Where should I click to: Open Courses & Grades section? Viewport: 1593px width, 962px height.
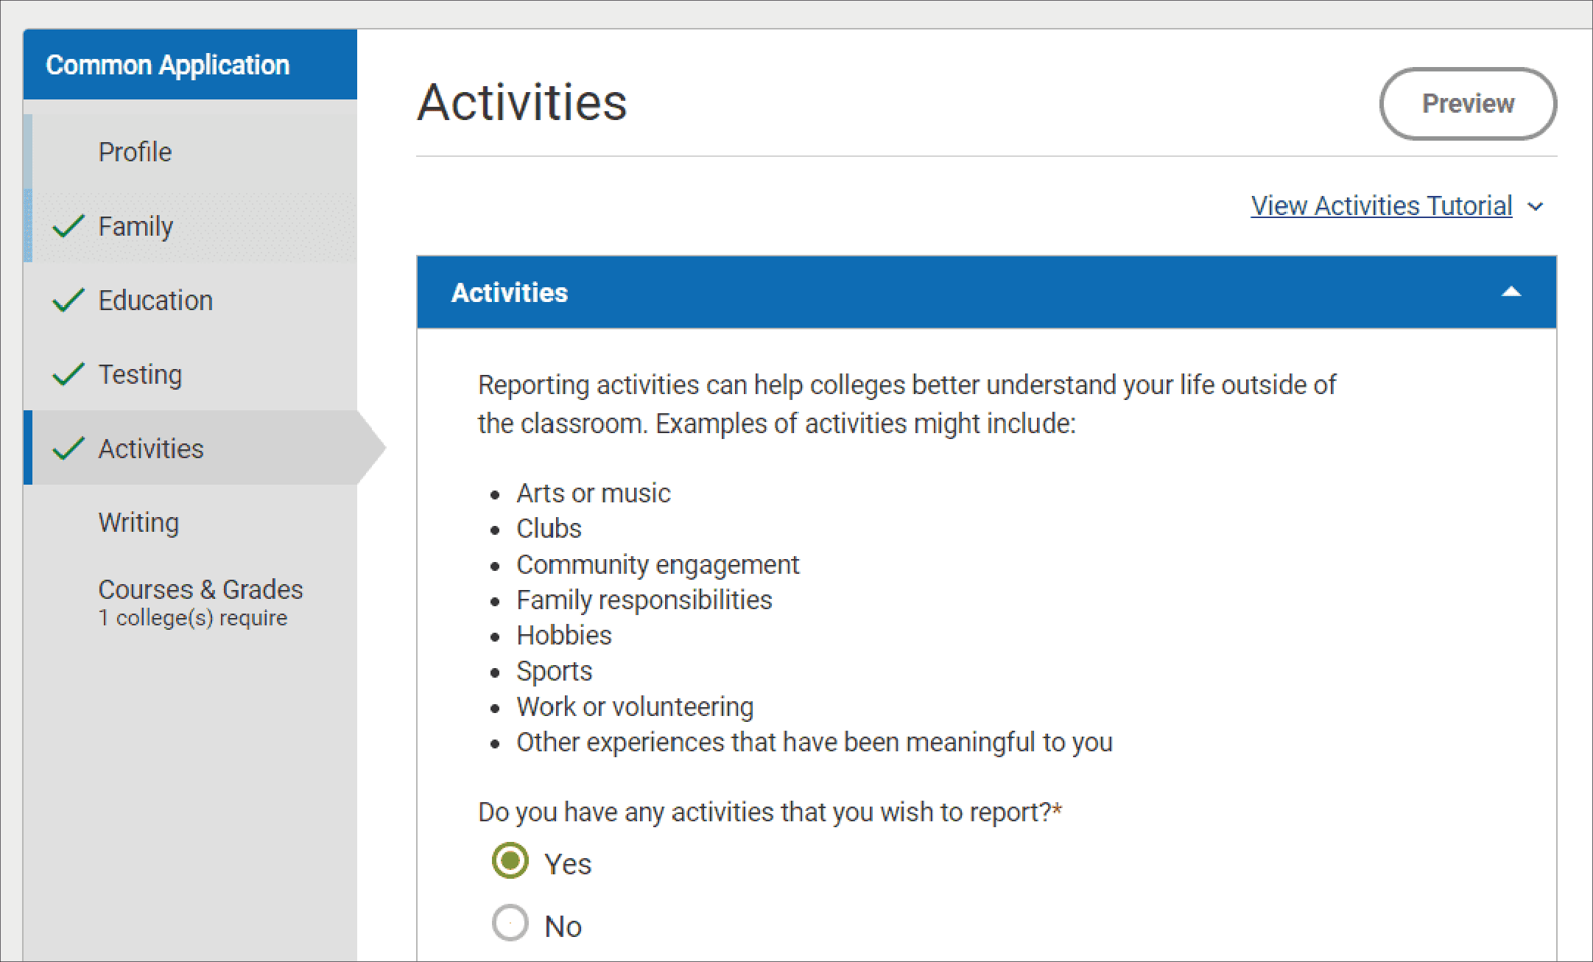click(200, 590)
